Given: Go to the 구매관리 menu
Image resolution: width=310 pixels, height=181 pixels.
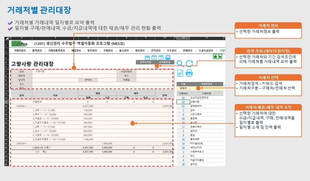Looking at the screenshot, I should click(108, 51).
